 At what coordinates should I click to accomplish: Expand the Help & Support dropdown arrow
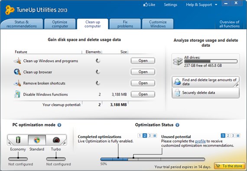pyautogui.click(x=216, y=5)
